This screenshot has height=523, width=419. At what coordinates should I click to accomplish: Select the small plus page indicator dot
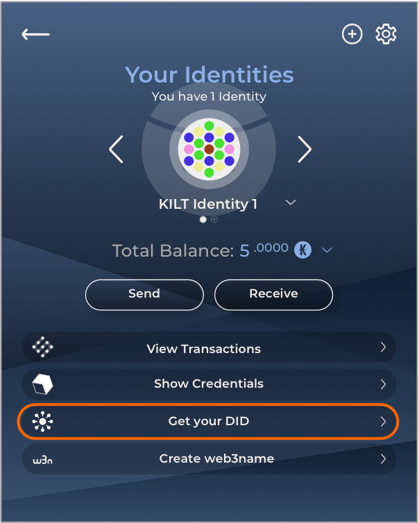[x=214, y=219]
